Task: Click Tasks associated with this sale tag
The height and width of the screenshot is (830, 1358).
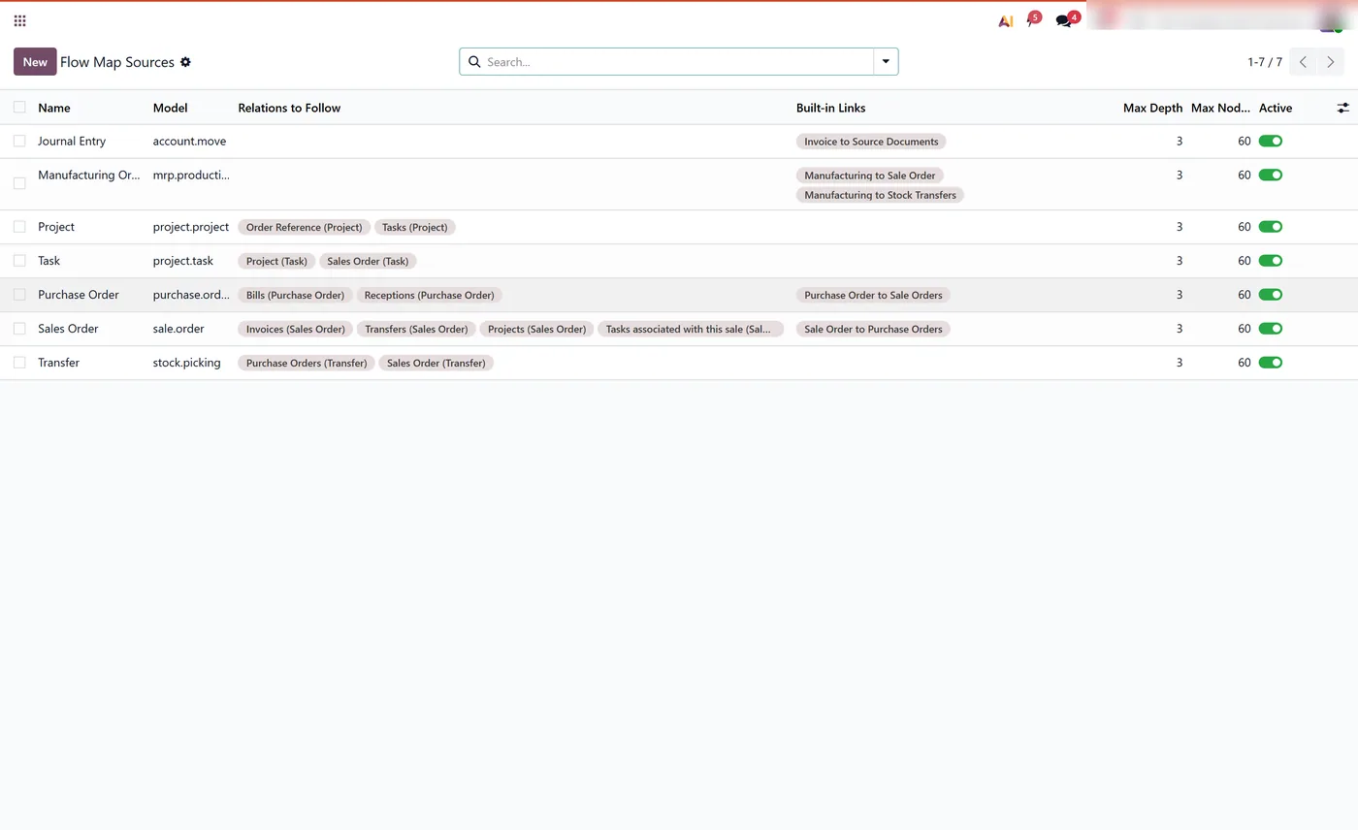Action: (690, 329)
